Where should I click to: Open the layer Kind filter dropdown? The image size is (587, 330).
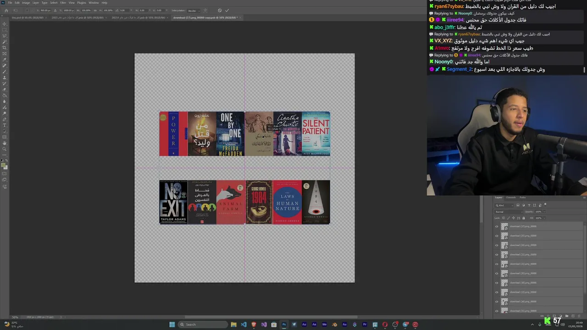(x=504, y=205)
